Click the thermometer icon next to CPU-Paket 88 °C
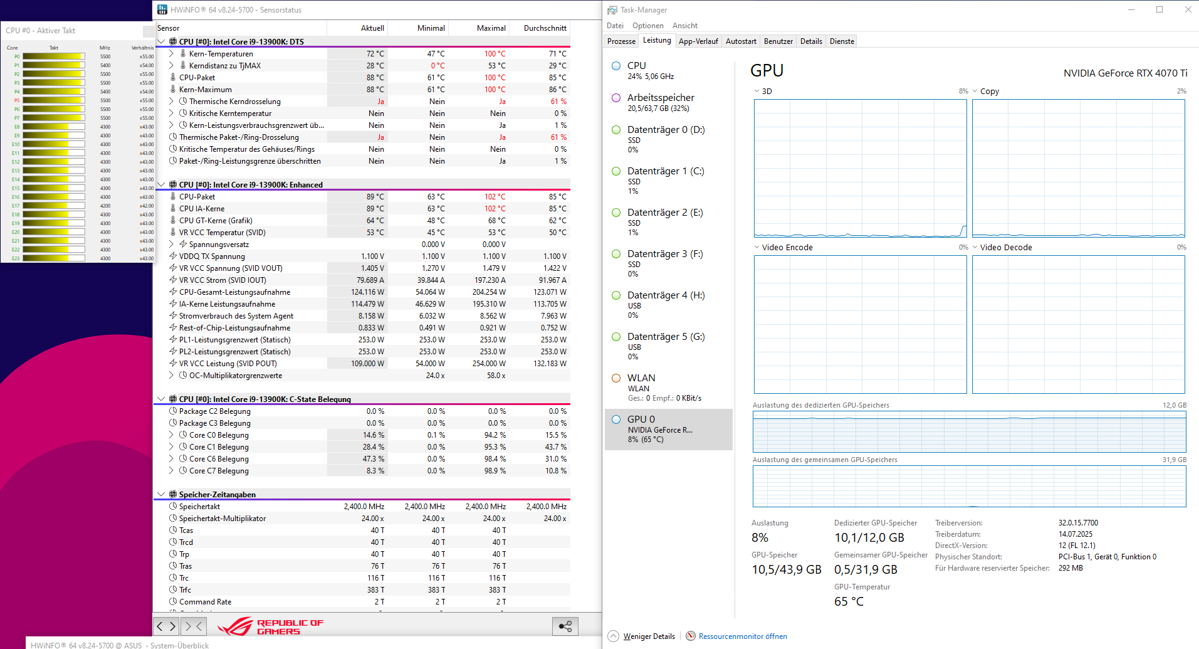This screenshot has width=1199, height=649. coord(173,77)
